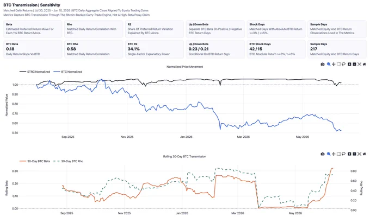The width and height of the screenshot is (370, 223).
Task: Click the 'Rolling Beta' y-axis label
Action: point(7,188)
